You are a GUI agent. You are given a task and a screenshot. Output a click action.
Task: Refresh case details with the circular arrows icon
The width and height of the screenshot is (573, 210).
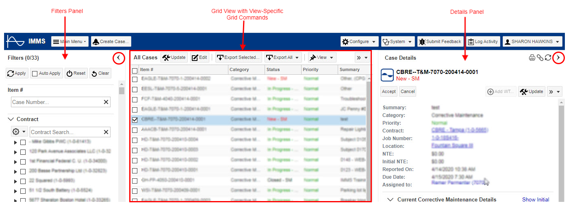[x=548, y=58]
